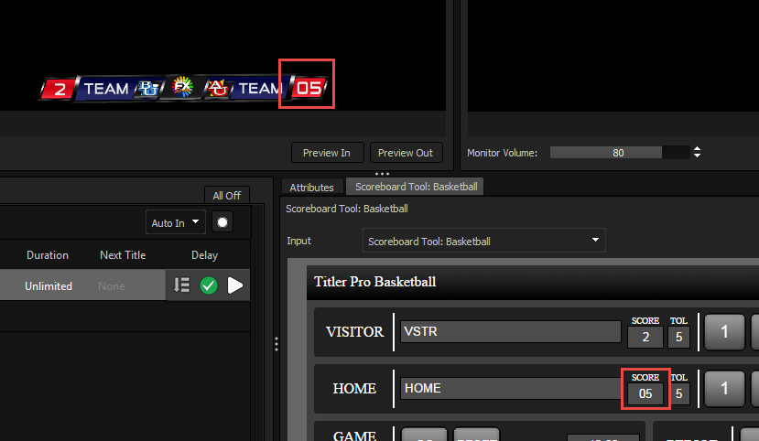Switch to the Attributes tab
The image size is (759, 441).
point(311,188)
